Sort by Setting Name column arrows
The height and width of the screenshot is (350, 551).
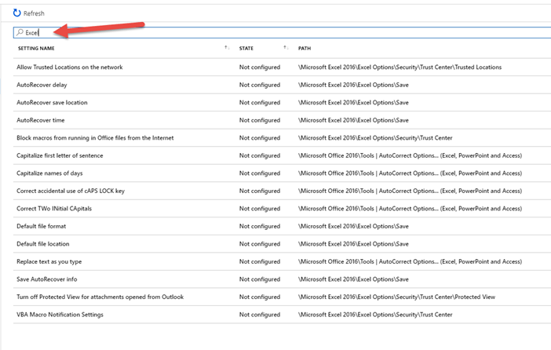(x=226, y=49)
